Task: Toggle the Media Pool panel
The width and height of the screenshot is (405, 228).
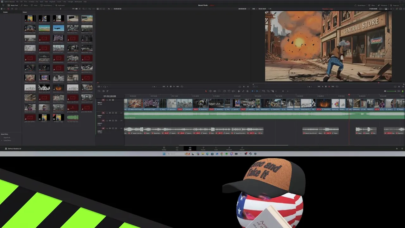Action: pos(13,5)
